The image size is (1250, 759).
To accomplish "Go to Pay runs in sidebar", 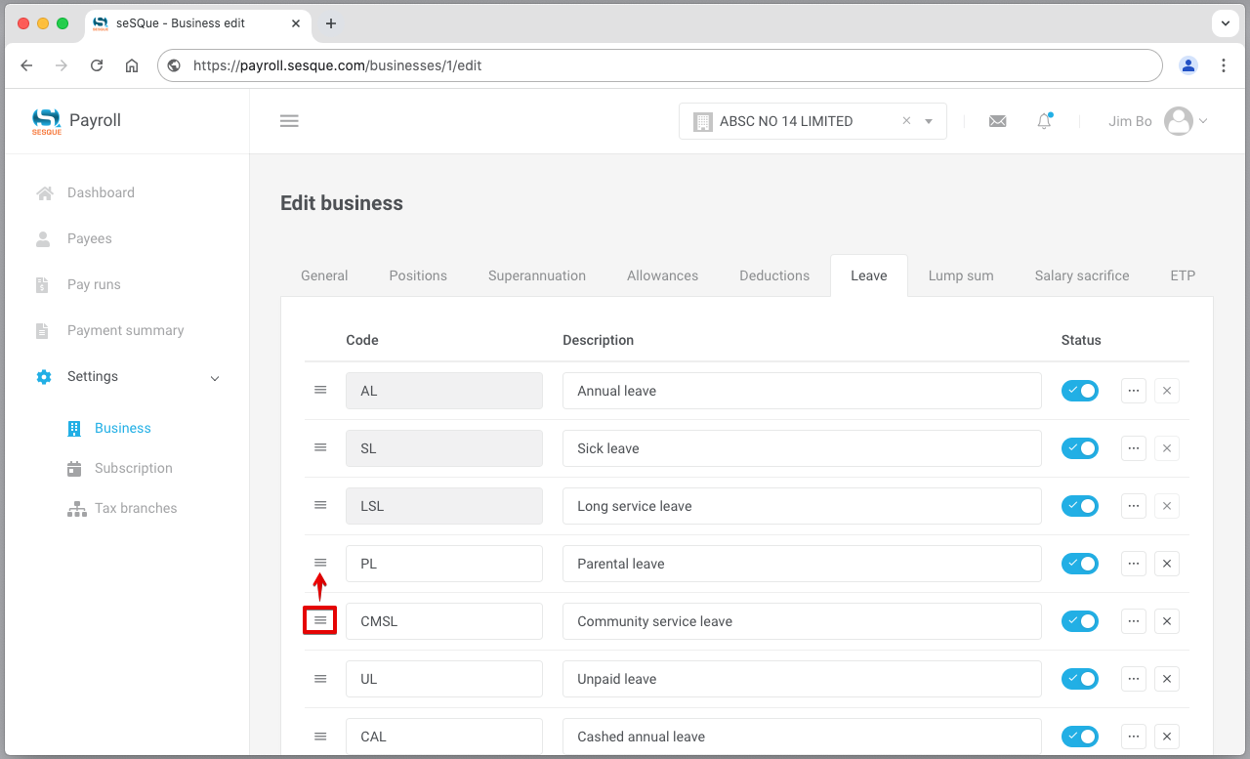I will (94, 284).
